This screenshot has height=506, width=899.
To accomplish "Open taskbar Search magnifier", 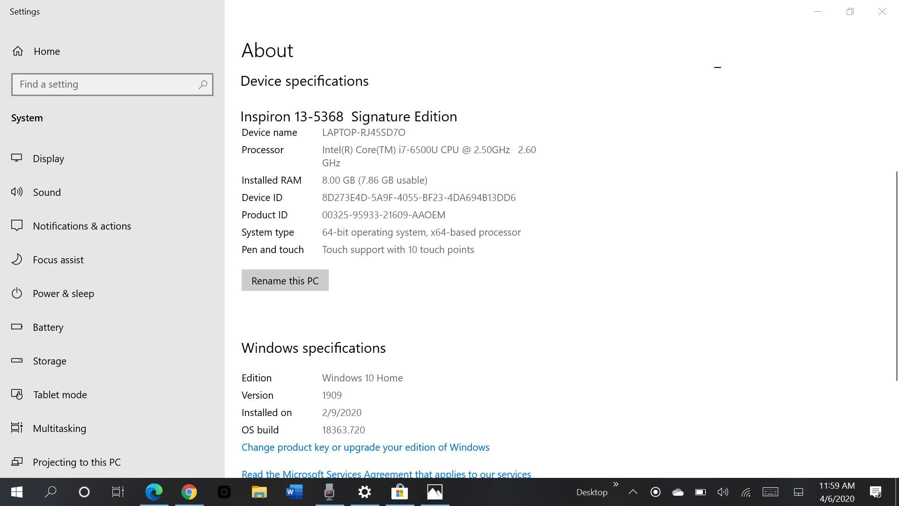I will (x=51, y=492).
